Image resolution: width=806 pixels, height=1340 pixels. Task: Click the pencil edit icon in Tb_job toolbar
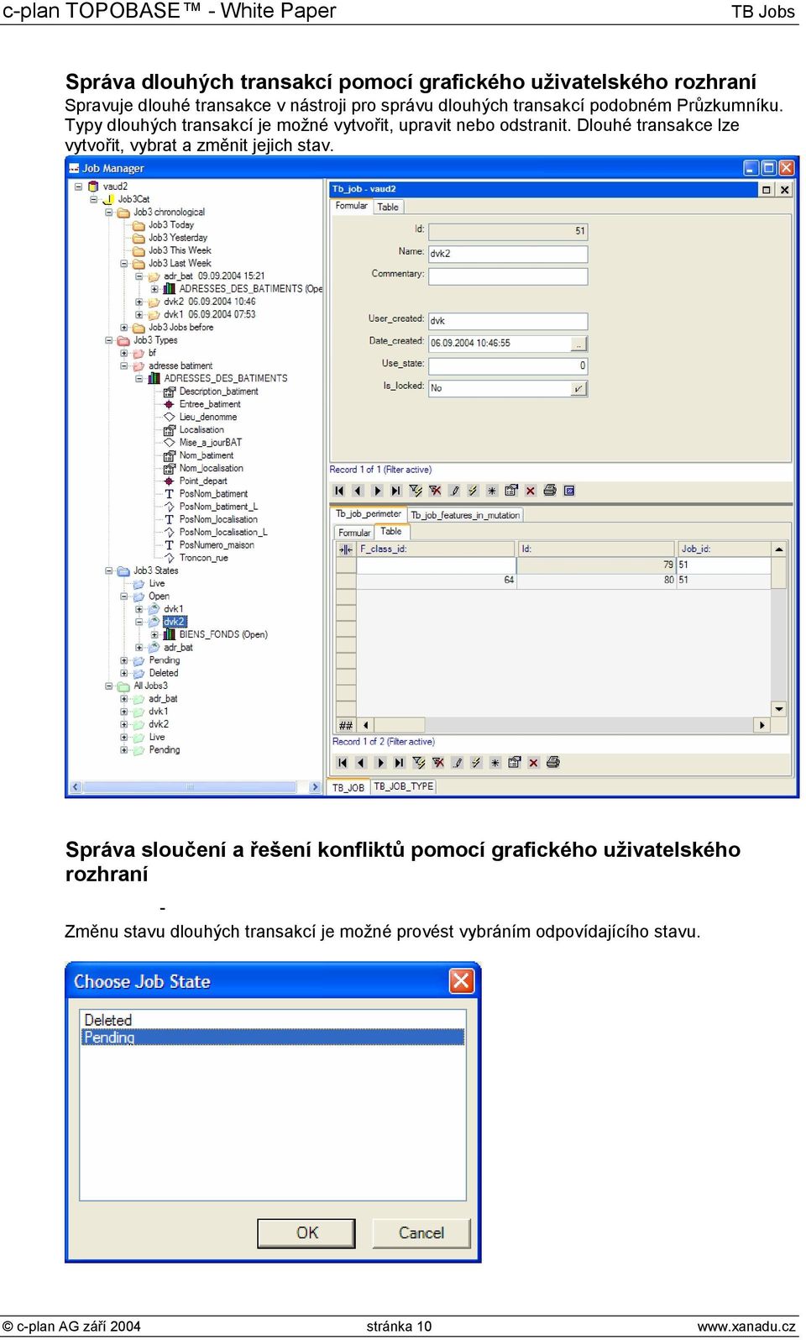pos(454,491)
